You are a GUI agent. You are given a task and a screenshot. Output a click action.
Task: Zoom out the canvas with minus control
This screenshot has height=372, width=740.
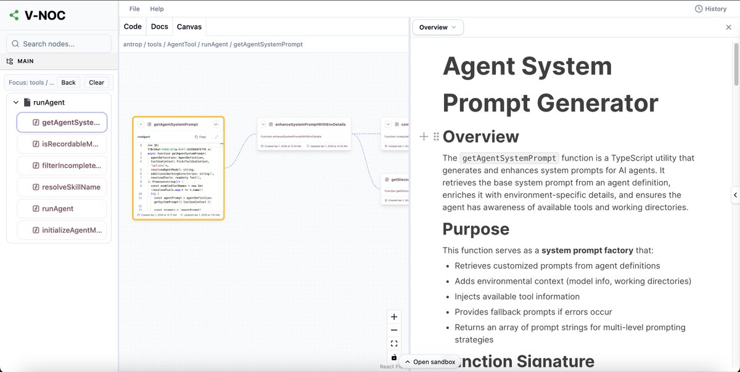[394, 330]
